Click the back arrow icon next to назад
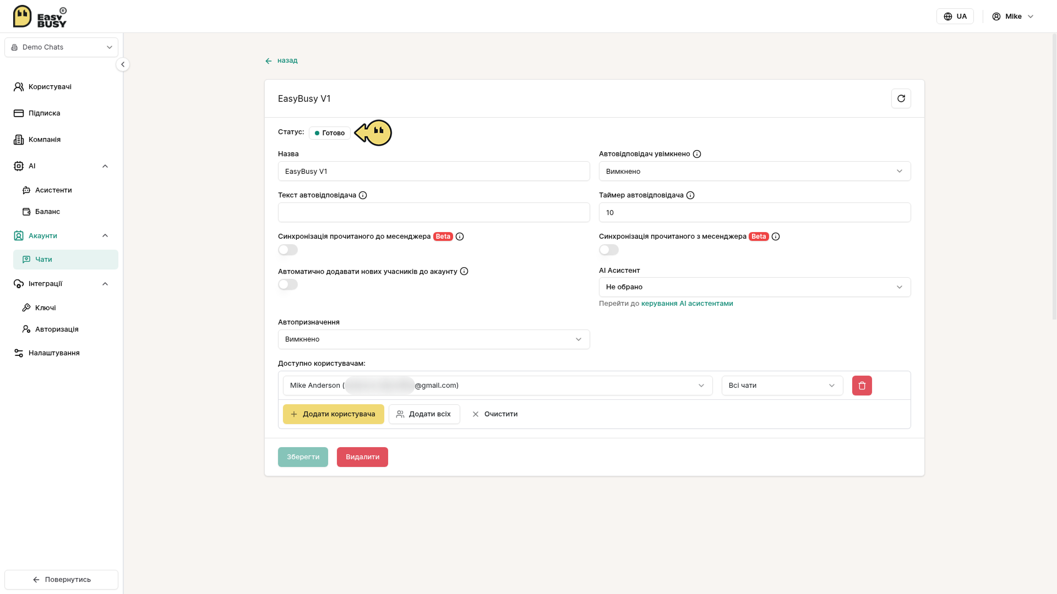The width and height of the screenshot is (1057, 594). pyautogui.click(x=269, y=61)
